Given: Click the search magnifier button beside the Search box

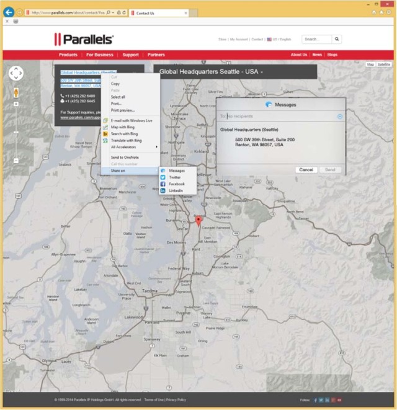Looking at the screenshot, I should (x=337, y=39).
